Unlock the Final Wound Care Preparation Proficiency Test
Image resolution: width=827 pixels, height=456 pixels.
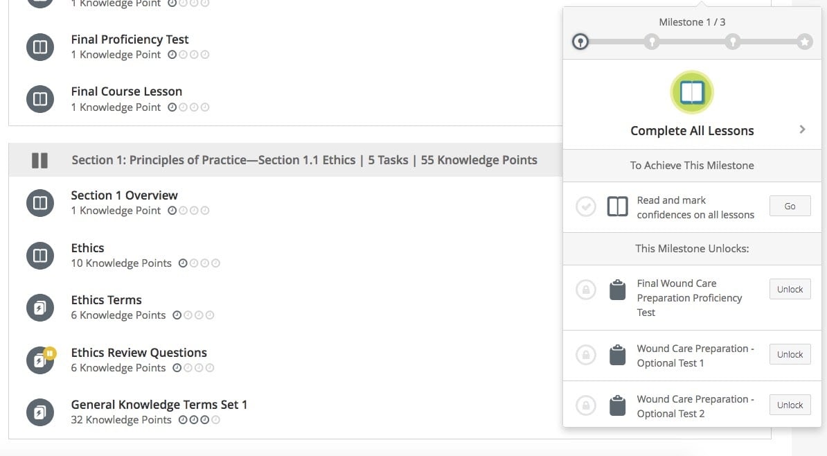coord(790,289)
